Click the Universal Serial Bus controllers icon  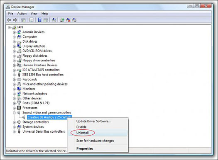point(19,131)
